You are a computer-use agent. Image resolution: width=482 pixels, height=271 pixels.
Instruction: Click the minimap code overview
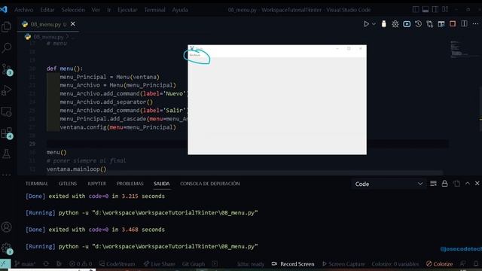[x=463, y=49]
